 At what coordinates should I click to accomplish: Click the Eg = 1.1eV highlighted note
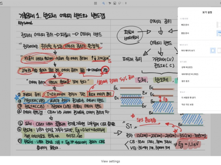[188, 144]
